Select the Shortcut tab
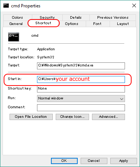 click(x=43, y=23)
